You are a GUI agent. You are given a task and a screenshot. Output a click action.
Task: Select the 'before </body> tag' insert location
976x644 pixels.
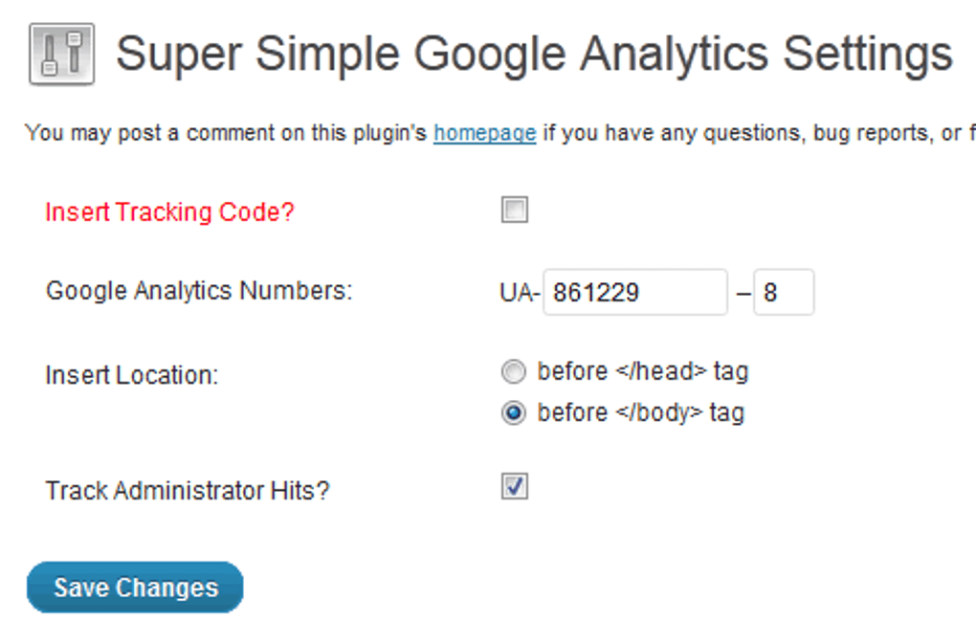point(513,412)
